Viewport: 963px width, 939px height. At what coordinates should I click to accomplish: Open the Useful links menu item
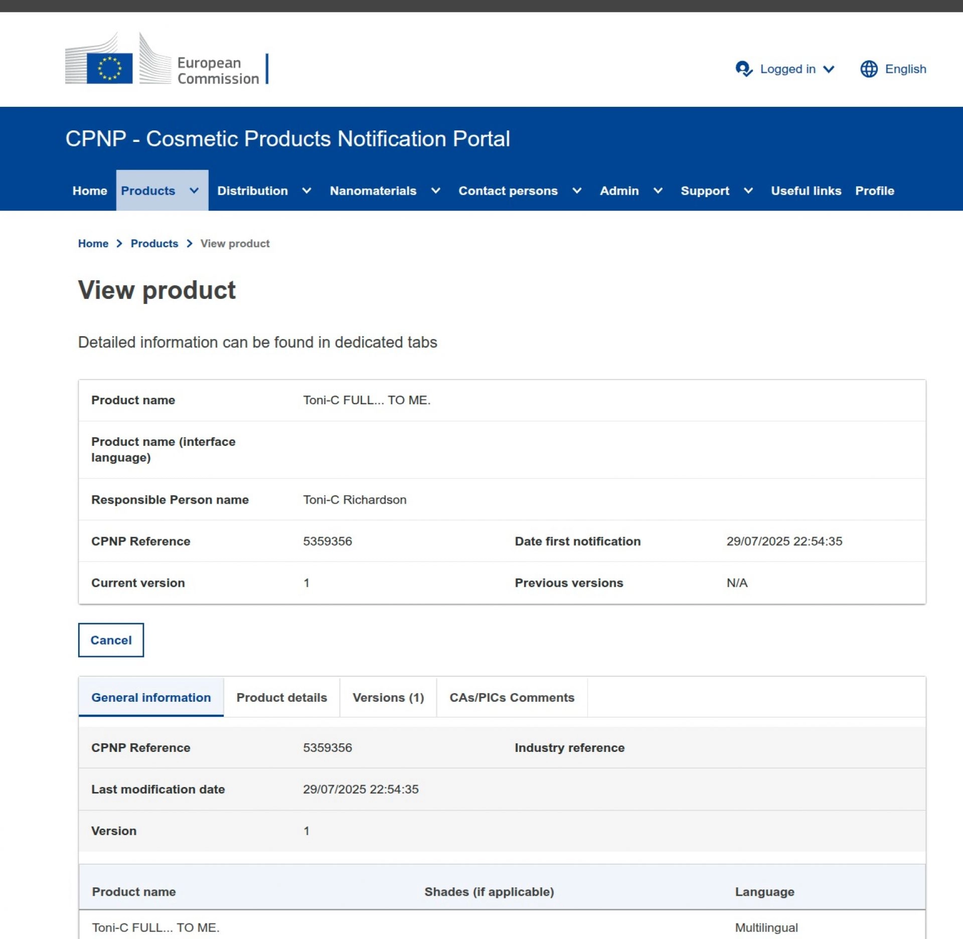click(x=806, y=191)
